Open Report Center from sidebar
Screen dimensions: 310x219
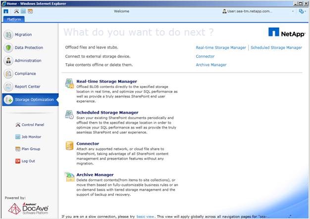tap(27, 87)
